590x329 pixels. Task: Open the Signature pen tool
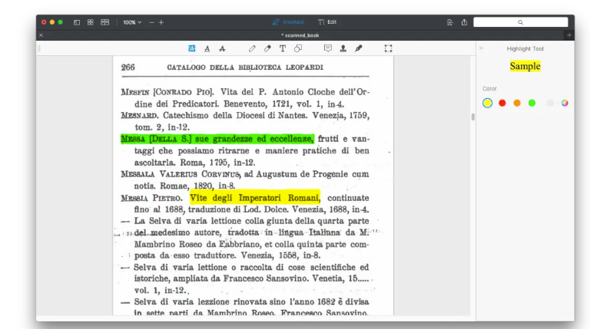point(358,48)
